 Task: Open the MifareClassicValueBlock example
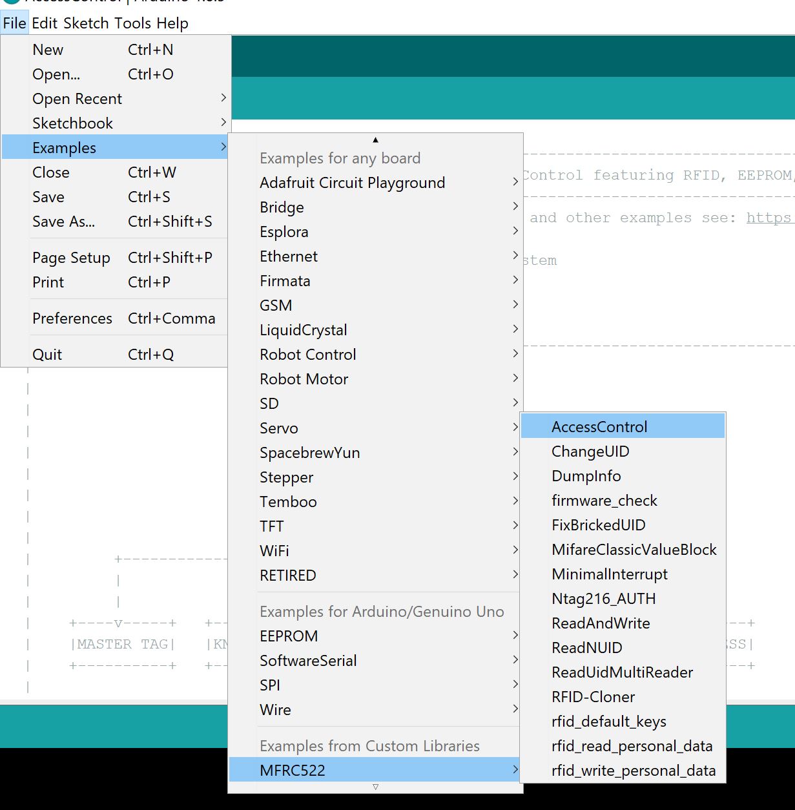point(623,550)
